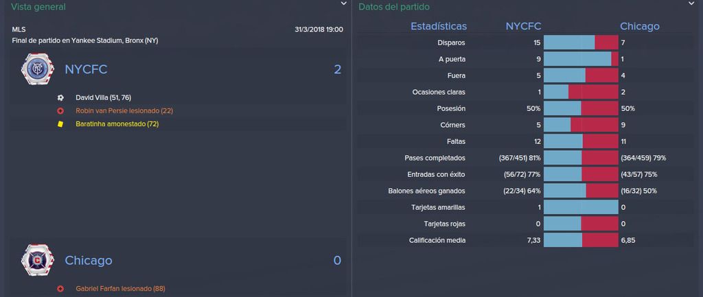Click the yellow card icon beside Baratinha
Screen dimensions: 703x297
coord(60,124)
